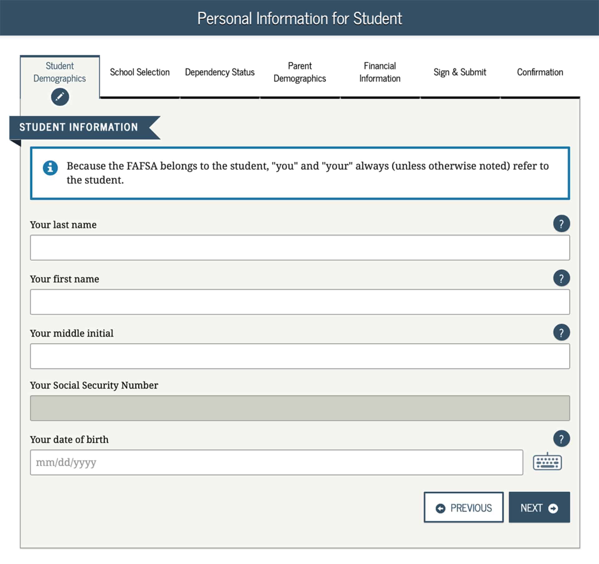Switch to the Financial Information tab
The width and height of the screenshot is (599, 564).
[380, 72]
